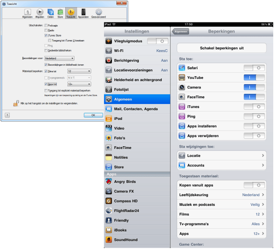This screenshot has width=275, height=249.
Task: Uncheck the Apps tot checkbox
Action: click(46, 84)
